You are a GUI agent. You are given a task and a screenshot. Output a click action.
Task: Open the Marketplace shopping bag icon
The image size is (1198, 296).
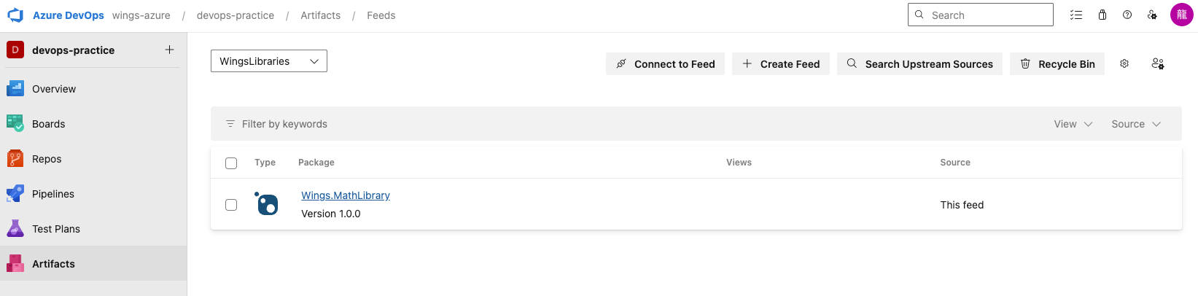(1102, 15)
